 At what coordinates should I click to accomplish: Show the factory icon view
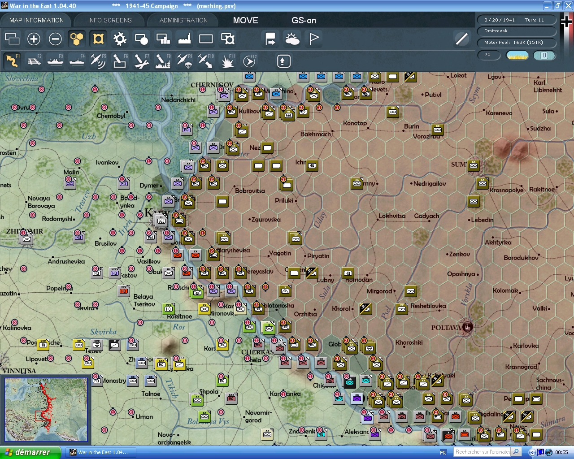click(x=184, y=39)
